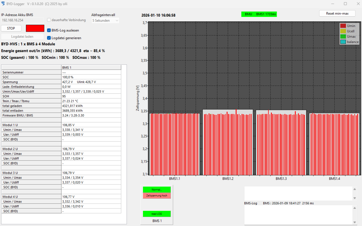Viewport: 362px width, 226px height.
Task: Click the up arrow of upper message box
Action: coord(355,189)
